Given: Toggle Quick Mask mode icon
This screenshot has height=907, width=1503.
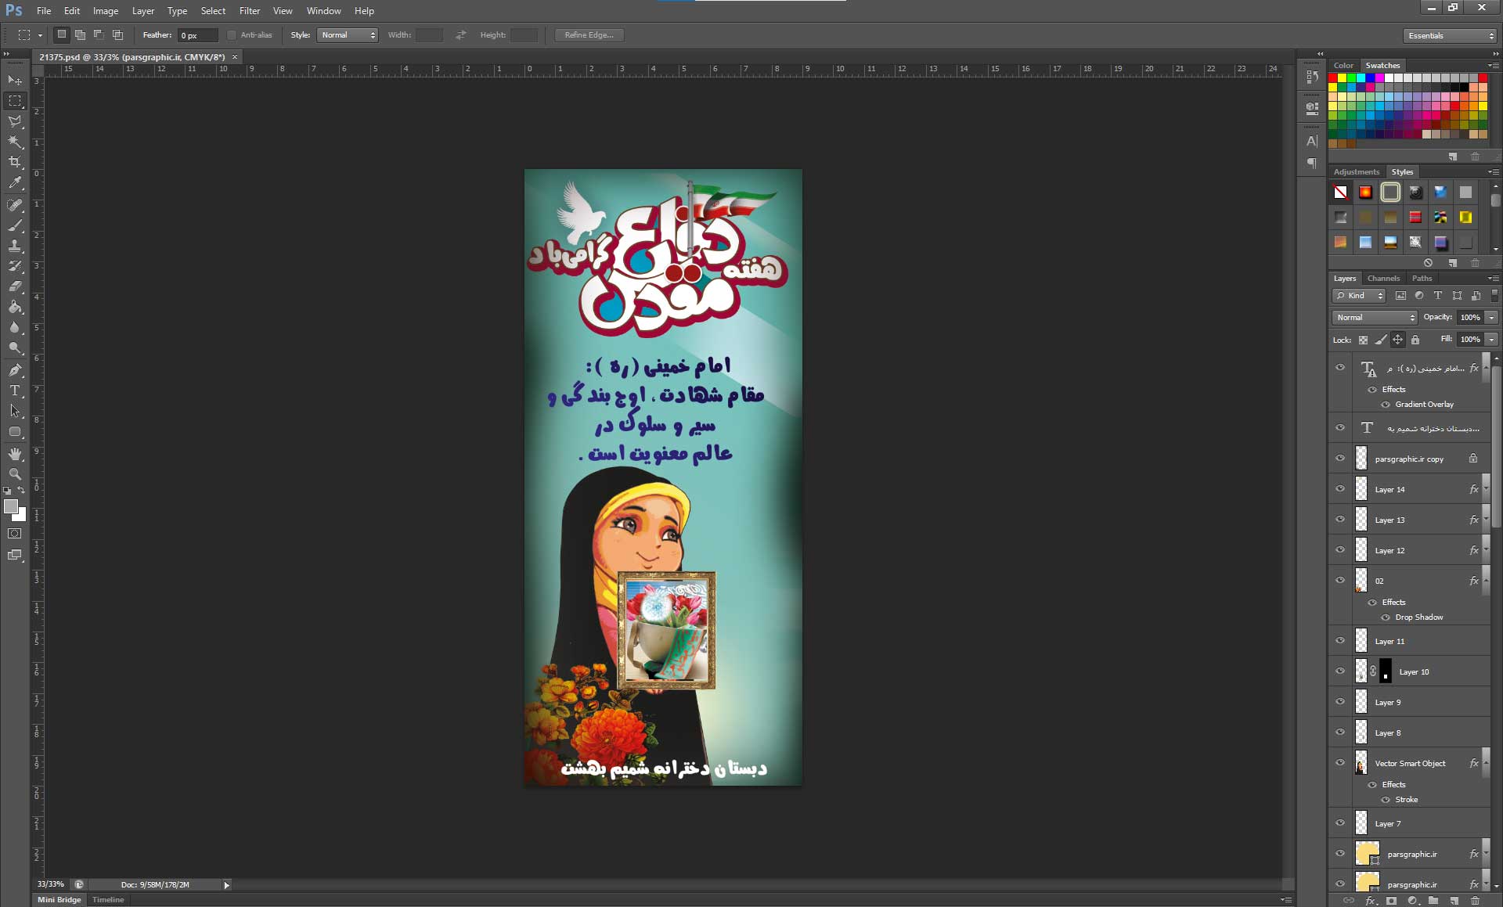Looking at the screenshot, I should tap(15, 534).
